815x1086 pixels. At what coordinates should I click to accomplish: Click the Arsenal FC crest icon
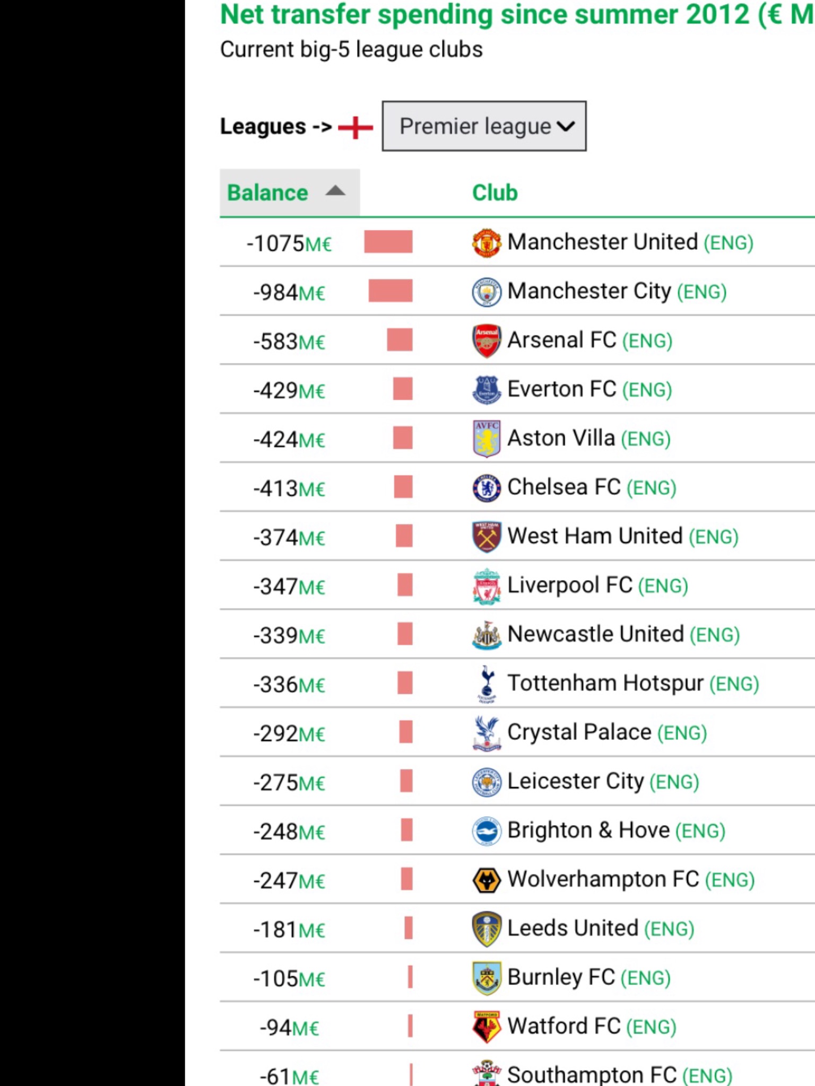(487, 341)
